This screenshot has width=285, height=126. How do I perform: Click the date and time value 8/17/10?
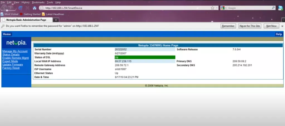[126, 77]
